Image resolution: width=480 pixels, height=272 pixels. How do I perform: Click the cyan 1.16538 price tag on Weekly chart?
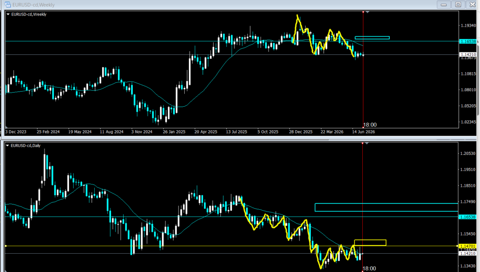pos(468,41)
